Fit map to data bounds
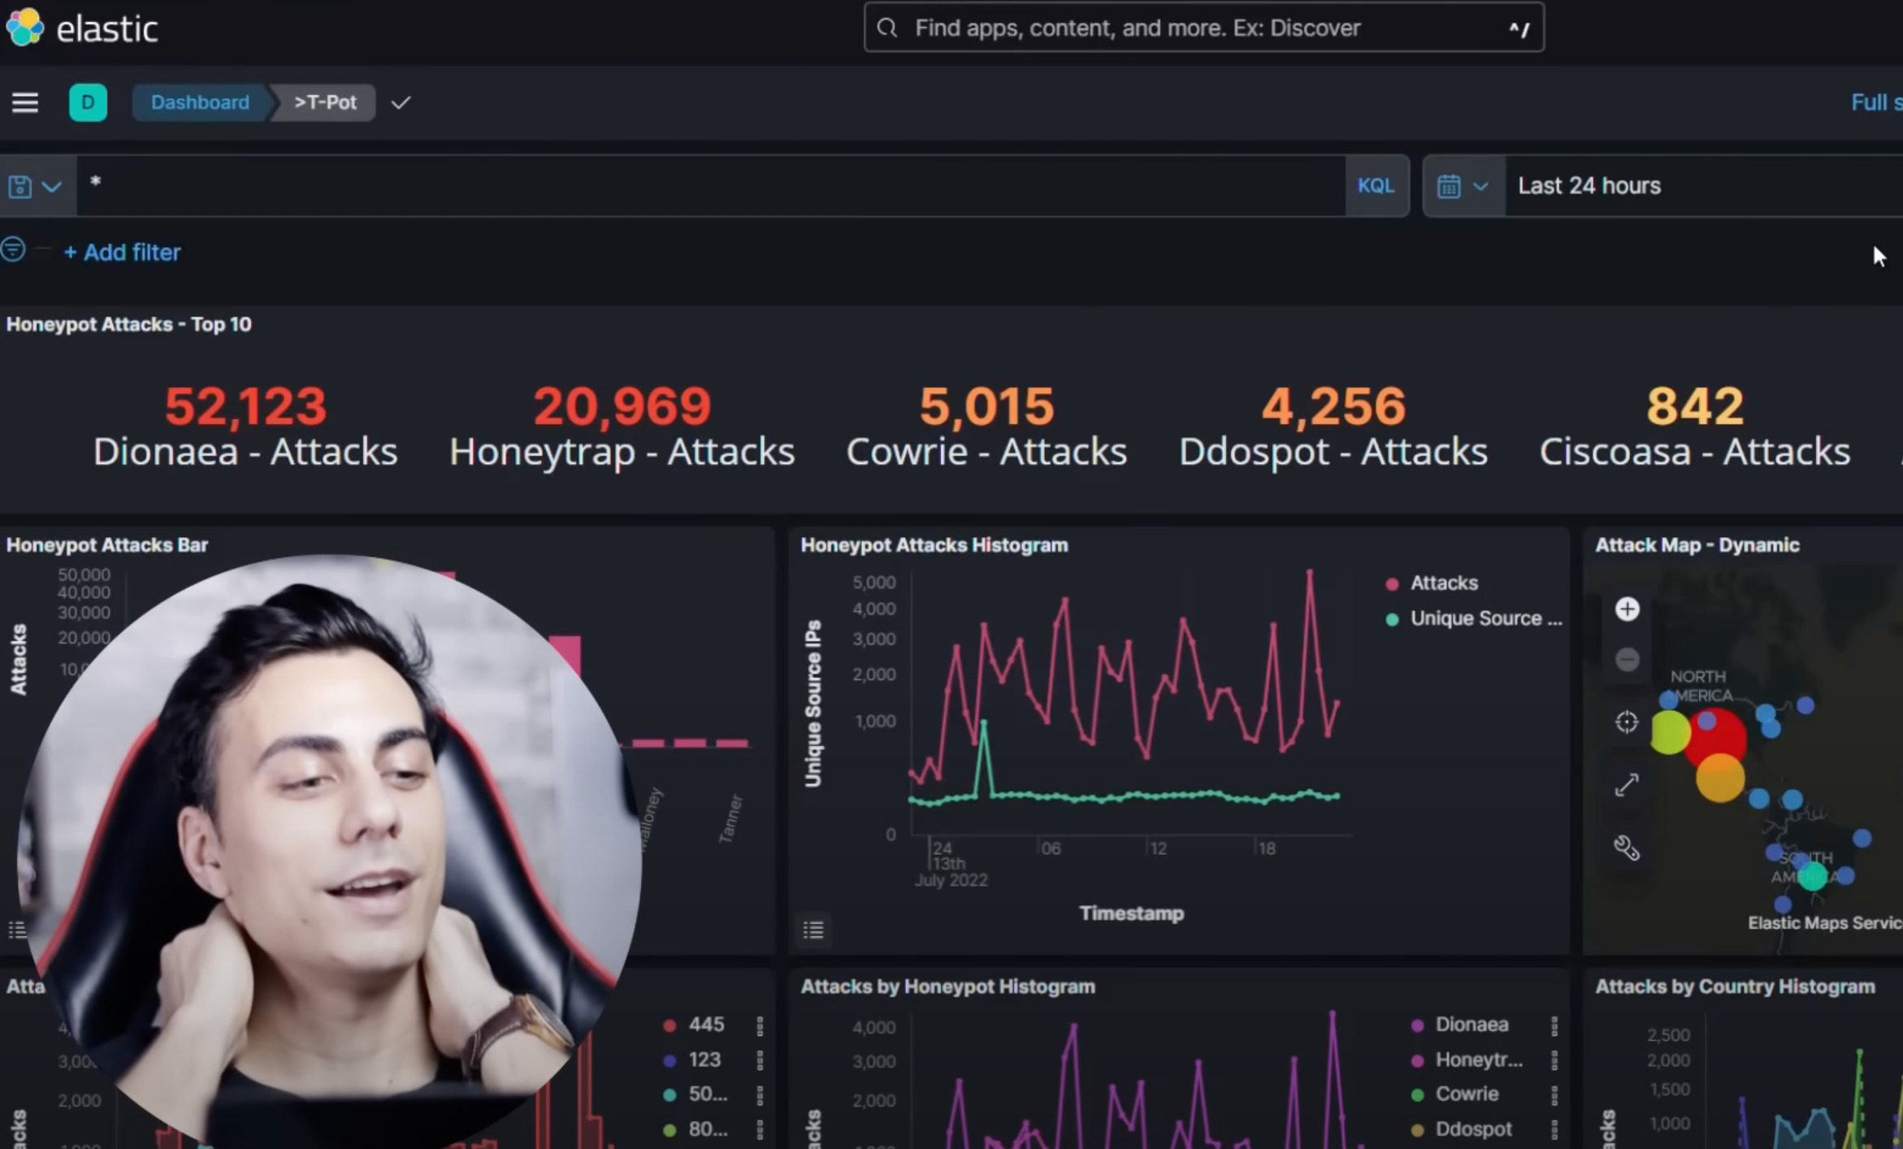The width and height of the screenshot is (1903, 1149). point(1627,722)
